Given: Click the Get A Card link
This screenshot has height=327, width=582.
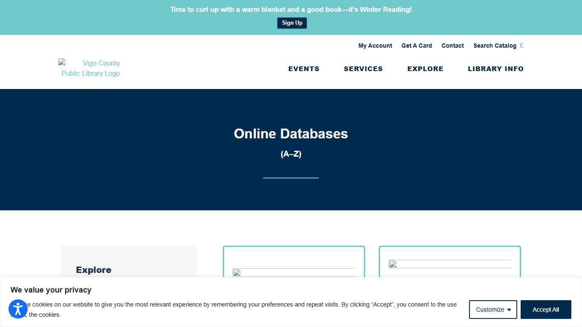Looking at the screenshot, I should (x=417, y=46).
